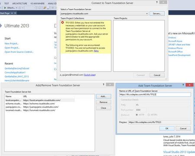
Task: Open the ARCHITECTURE menu
Action: 19,3
